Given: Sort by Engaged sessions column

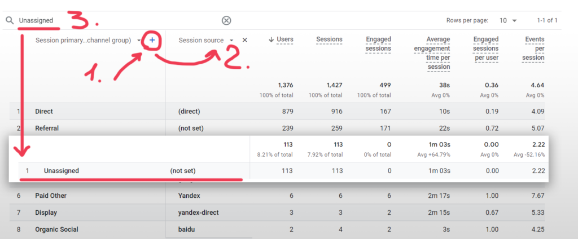Looking at the screenshot, I should 378,44.
